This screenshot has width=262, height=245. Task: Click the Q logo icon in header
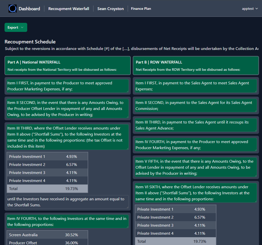[x=12, y=9]
